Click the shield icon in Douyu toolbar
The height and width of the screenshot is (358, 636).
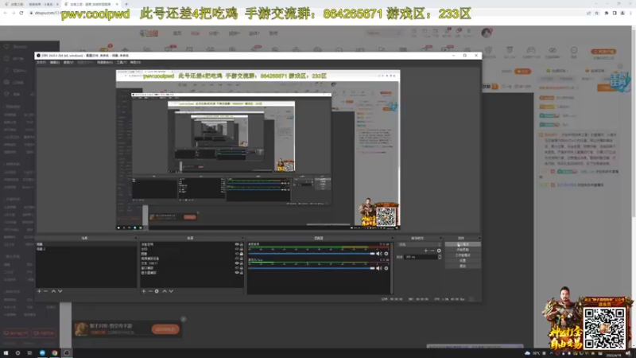click(488, 50)
